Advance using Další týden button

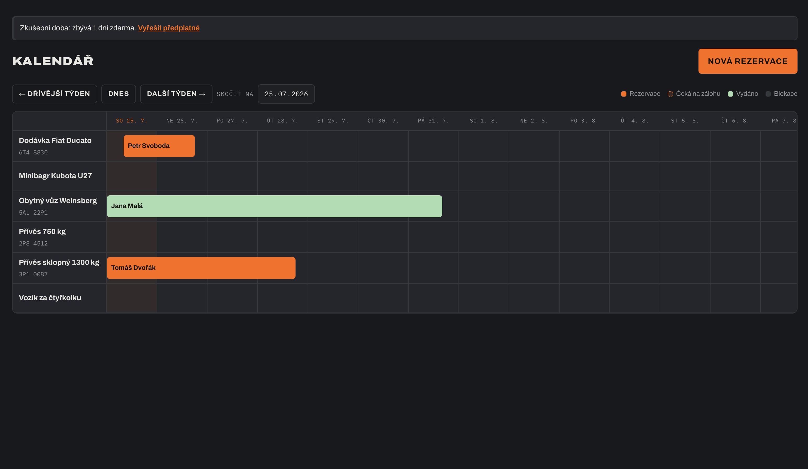176,94
